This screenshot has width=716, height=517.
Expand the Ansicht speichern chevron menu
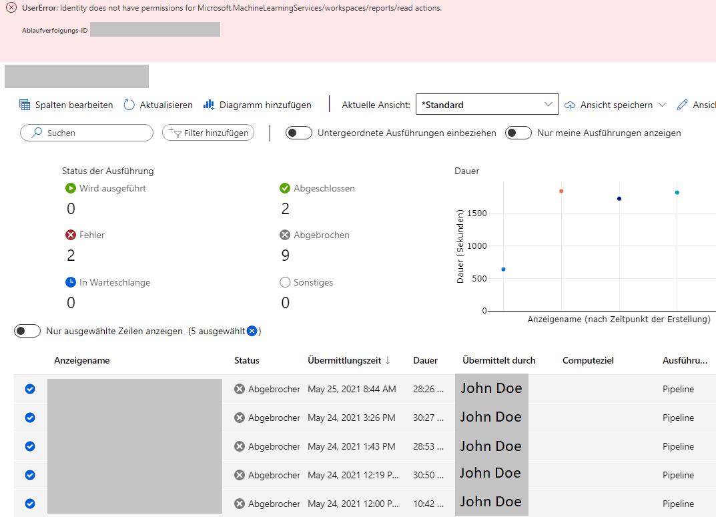pos(662,105)
